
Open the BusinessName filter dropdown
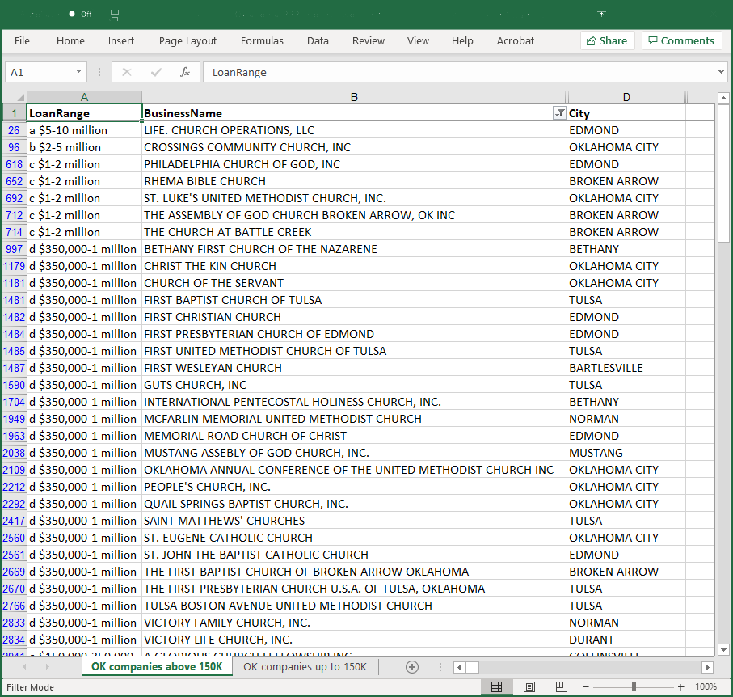point(559,112)
